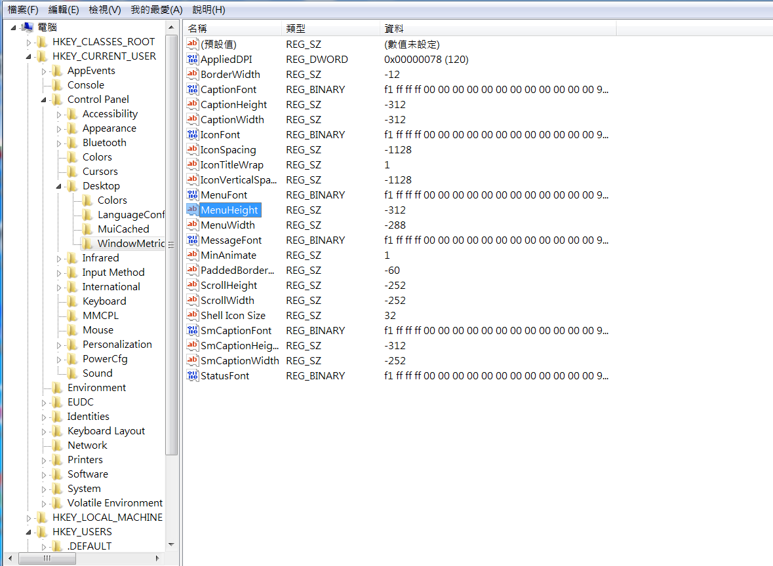Viewport: 773px width, 566px height.
Task: Select the MenuWidth registry value
Action: click(x=228, y=225)
